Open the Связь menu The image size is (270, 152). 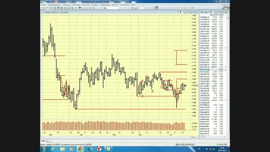coord(43,5)
